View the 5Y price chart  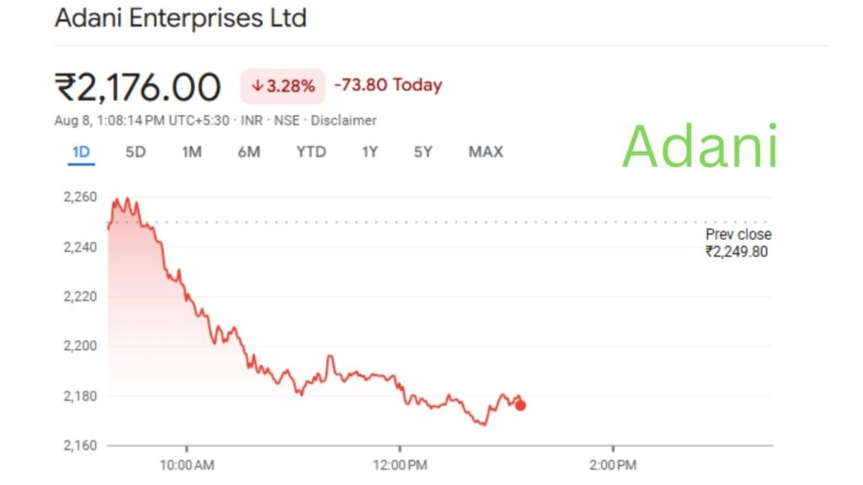coord(423,152)
